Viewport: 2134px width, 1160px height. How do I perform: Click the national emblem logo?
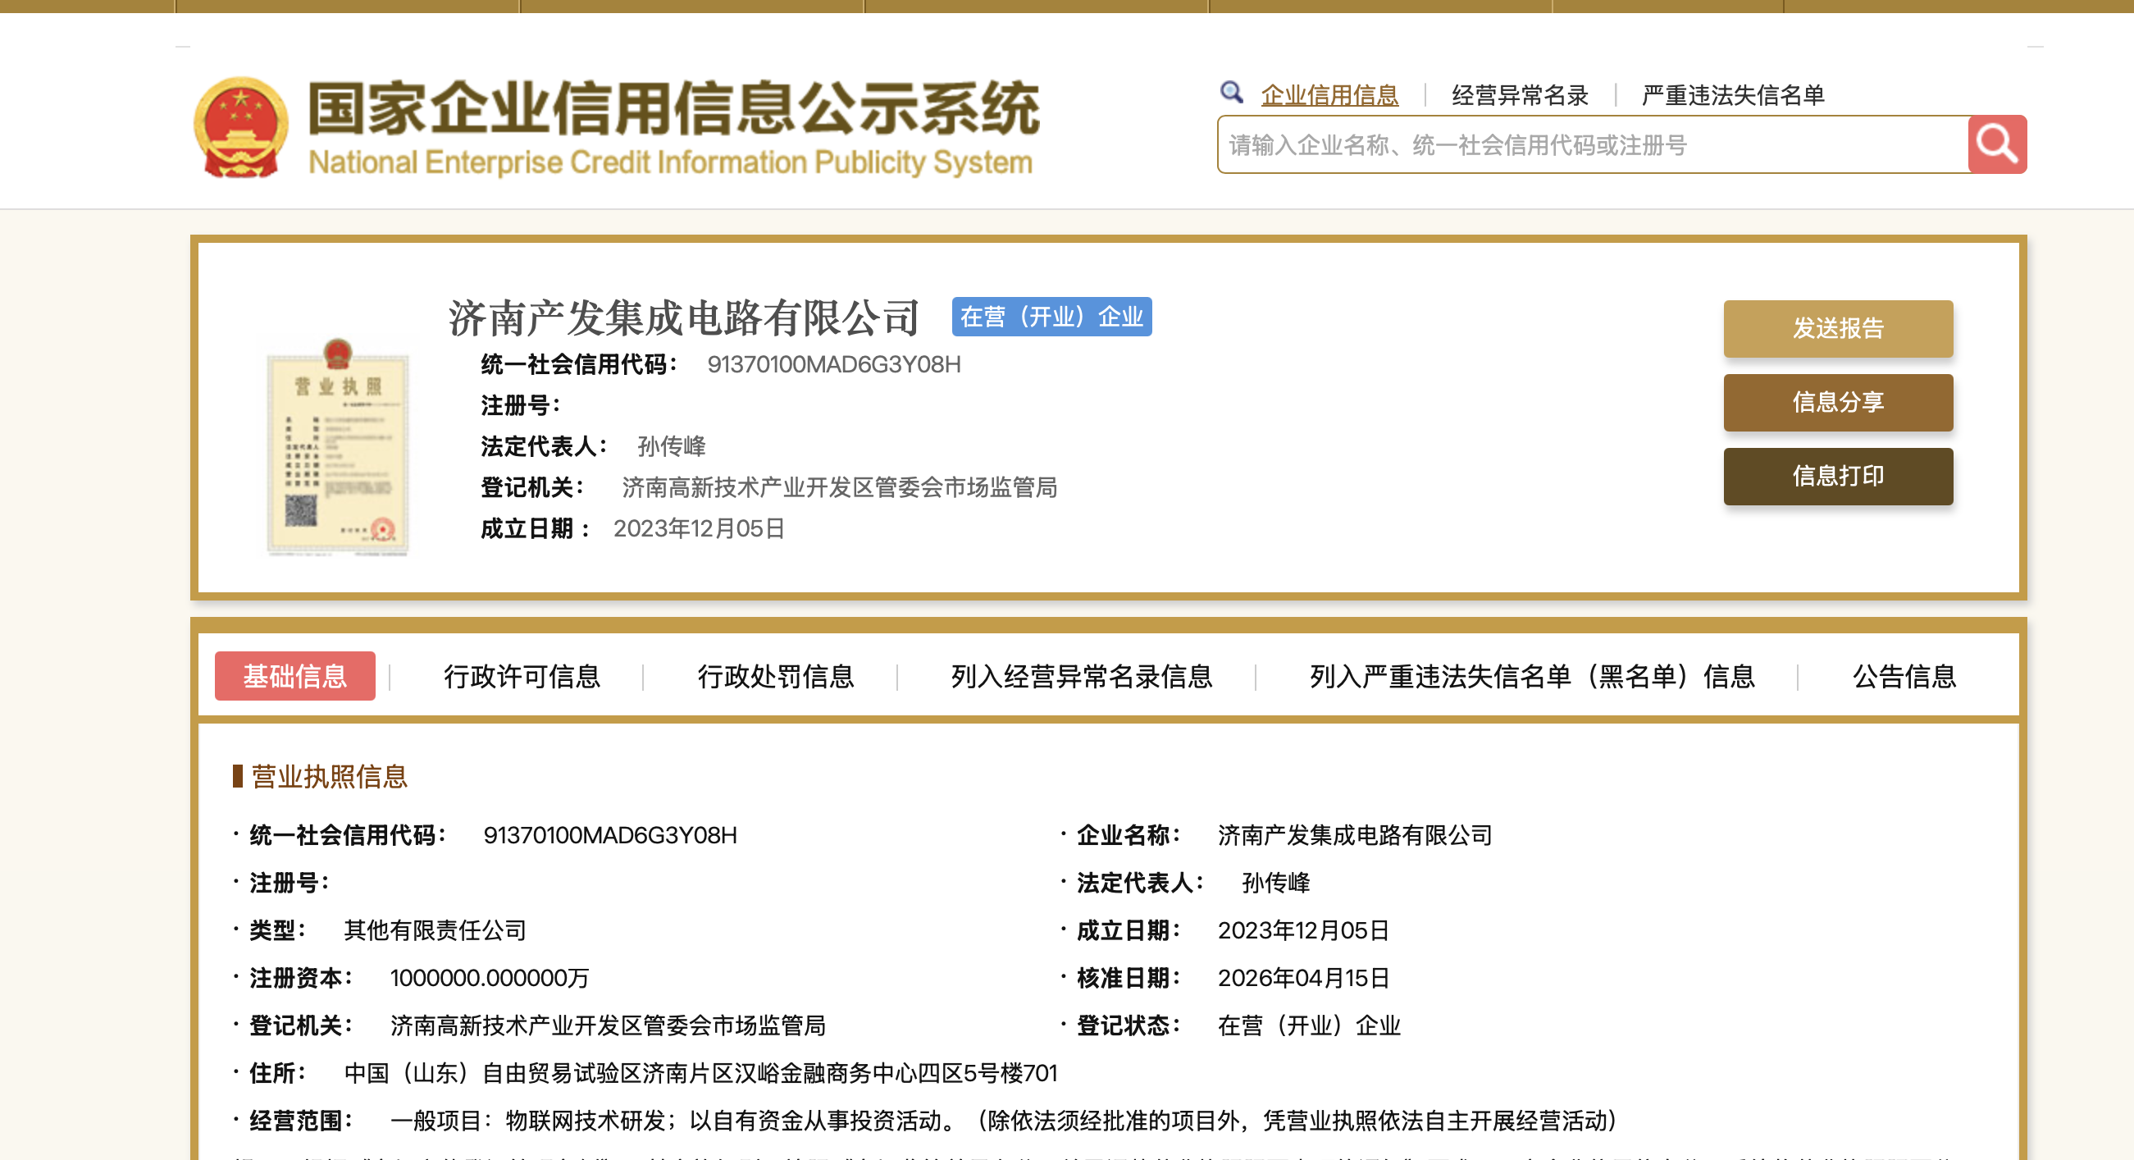click(241, 127)
